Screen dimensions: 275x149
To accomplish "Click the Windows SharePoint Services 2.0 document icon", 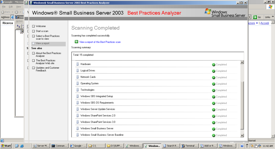I will [77, 116].
